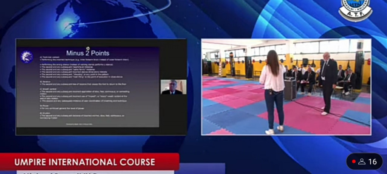
Task: Click the red live recording dot
Action: (354, 162)
